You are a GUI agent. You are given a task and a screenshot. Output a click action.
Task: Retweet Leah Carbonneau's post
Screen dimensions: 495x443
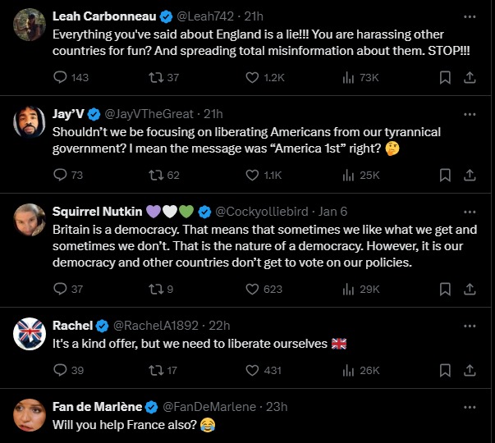click(x=154, y=77)
